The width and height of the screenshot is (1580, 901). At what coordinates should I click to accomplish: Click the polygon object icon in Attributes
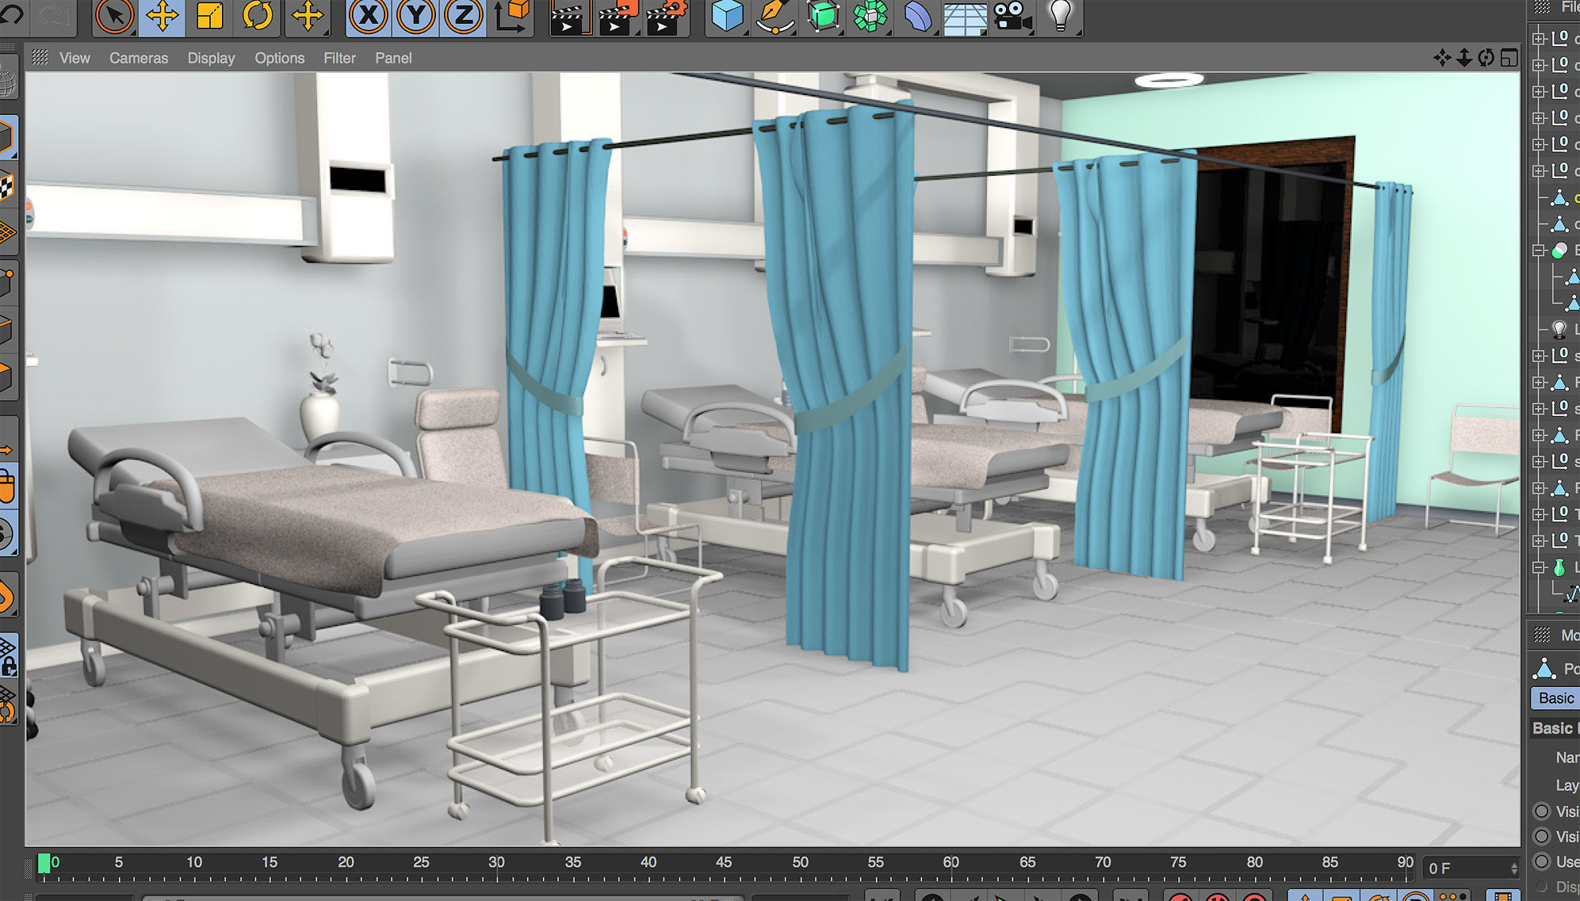click(1544, 668)
